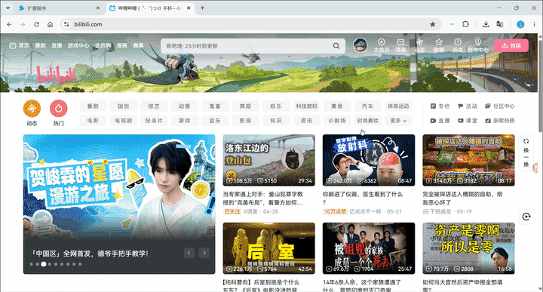Click 换一换 refresh recommendations button
The image size is (543, 292).
[x=526, y=152]
